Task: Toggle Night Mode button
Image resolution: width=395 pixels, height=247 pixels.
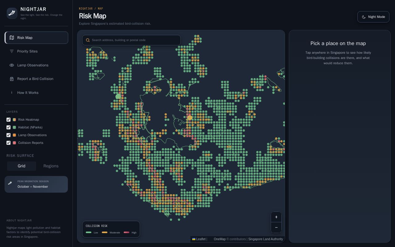Action: pos(373,17)
